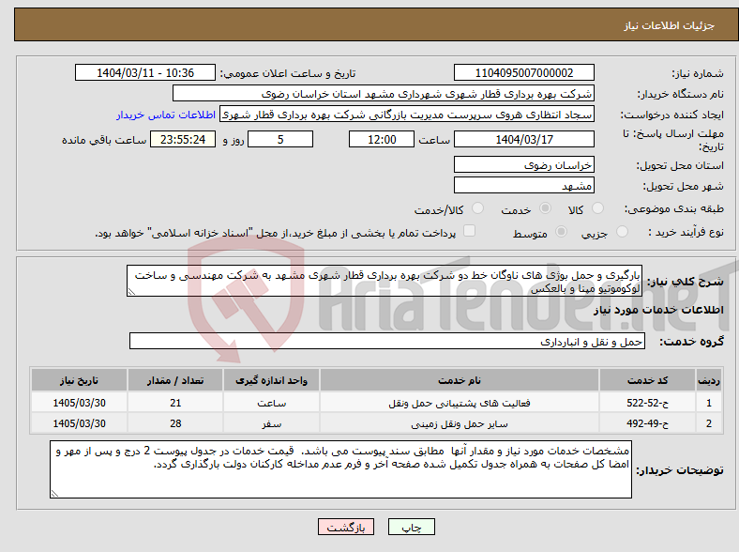Screen dimensions: 739x552
Task: Click the بازگشت back button
Action: [x=346, y=527]
